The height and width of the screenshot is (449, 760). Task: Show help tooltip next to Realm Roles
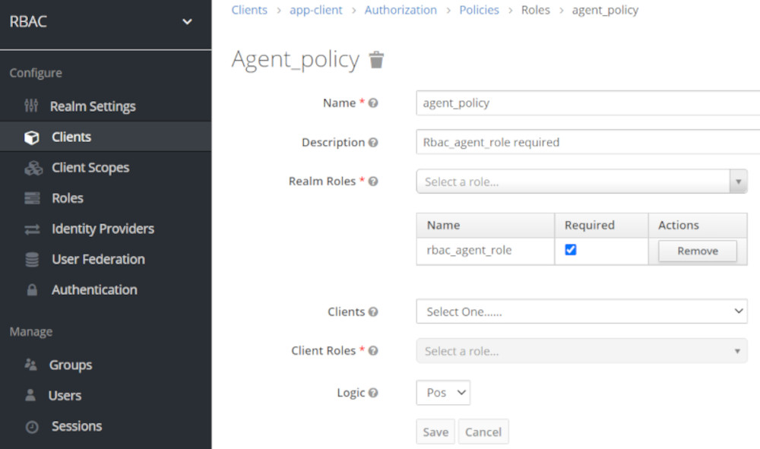[x=372, y=181]
